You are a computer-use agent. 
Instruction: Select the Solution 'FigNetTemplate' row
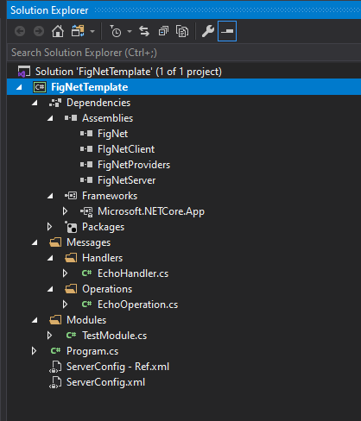[184, 72]
